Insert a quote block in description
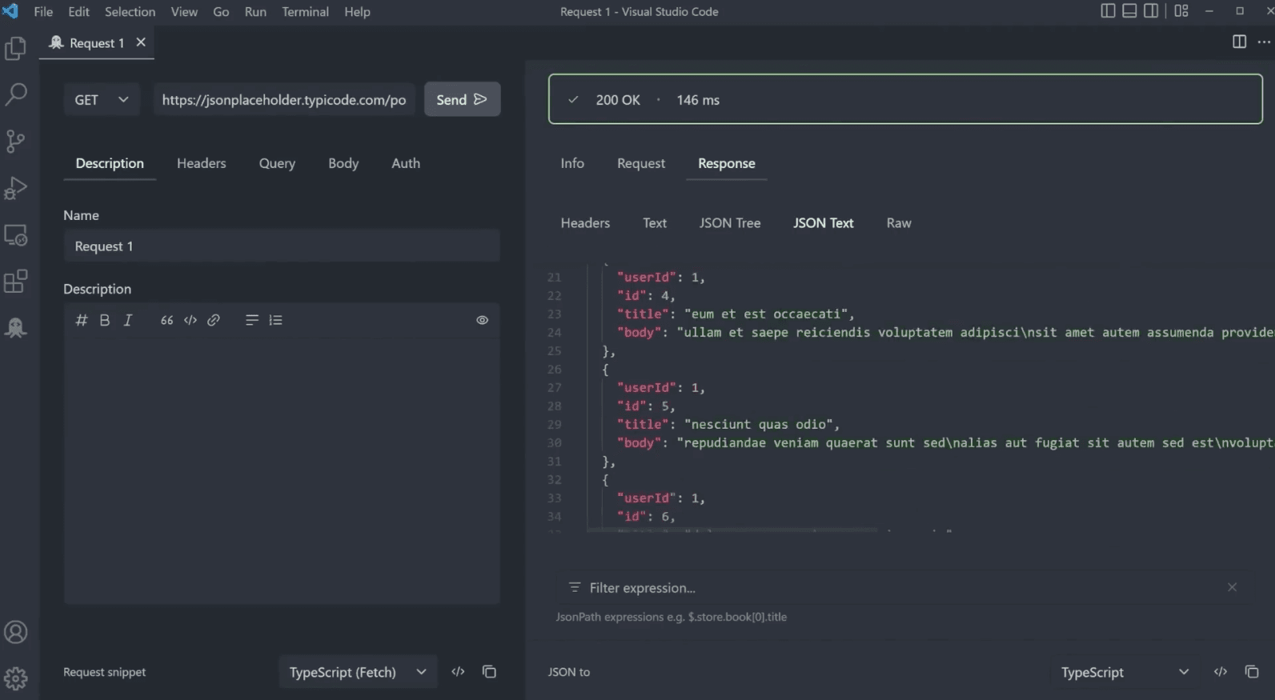 pos(166,320)
